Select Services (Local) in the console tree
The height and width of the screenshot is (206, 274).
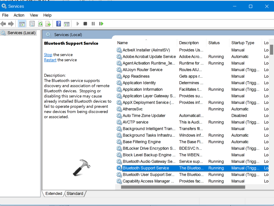[x=21, y=33]
